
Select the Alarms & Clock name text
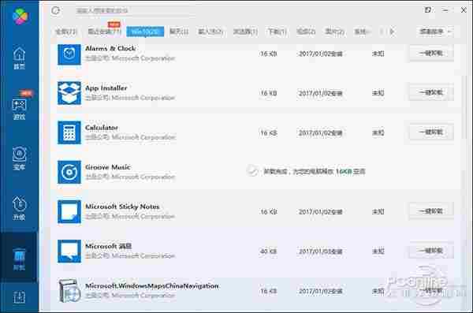pos(110,48)
